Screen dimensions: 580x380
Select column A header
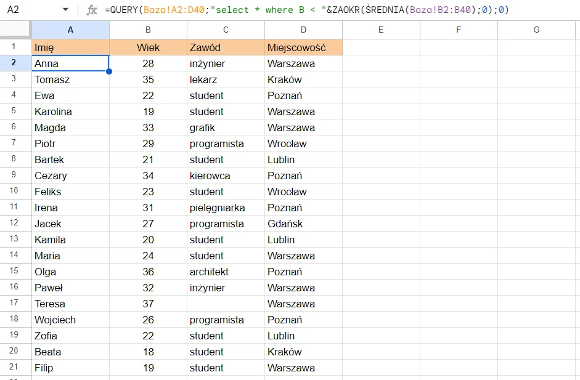click(70, 30)
